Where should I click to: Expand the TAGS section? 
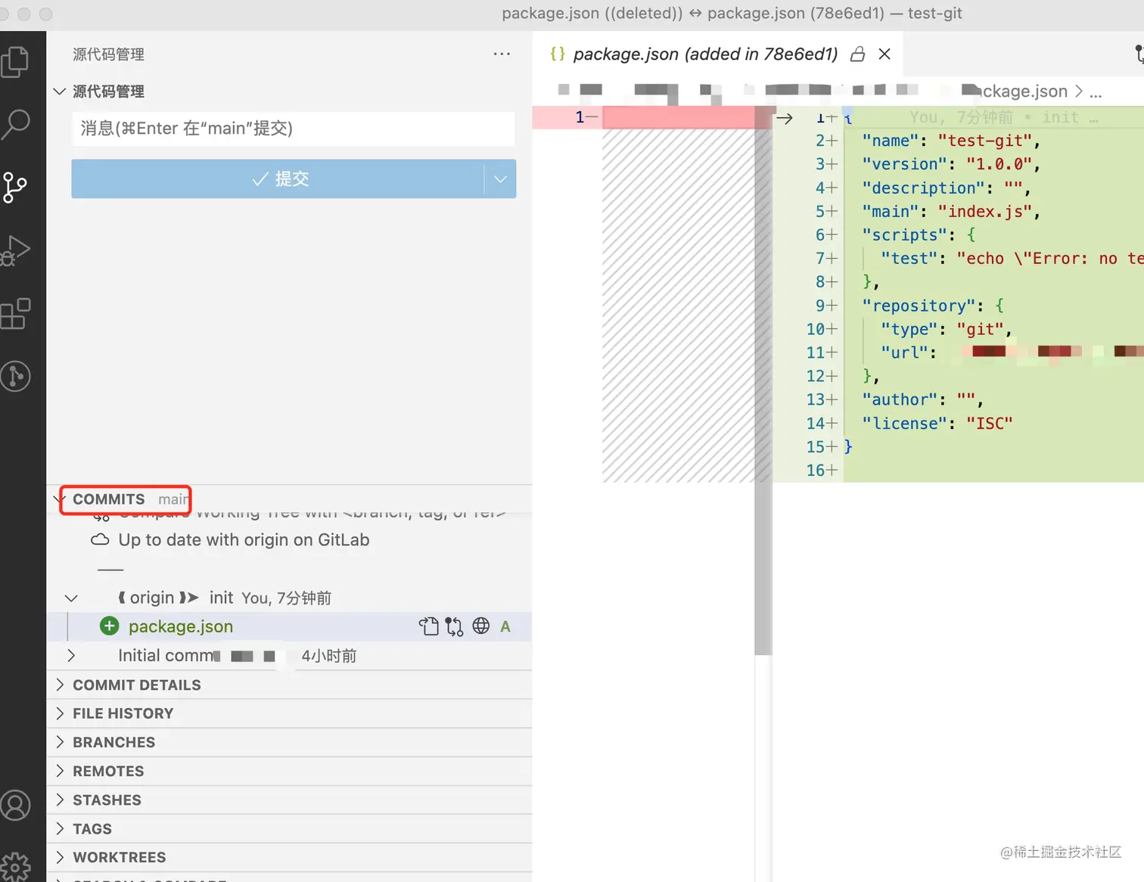289,829
